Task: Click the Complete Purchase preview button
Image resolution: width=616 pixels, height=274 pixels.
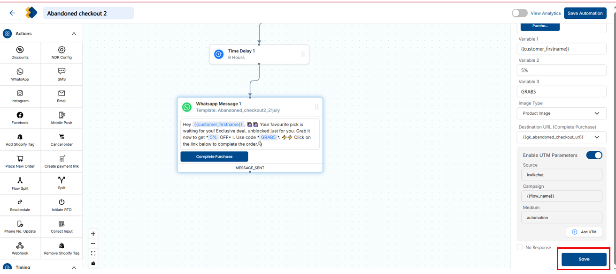Action: (x=214, y=156)
